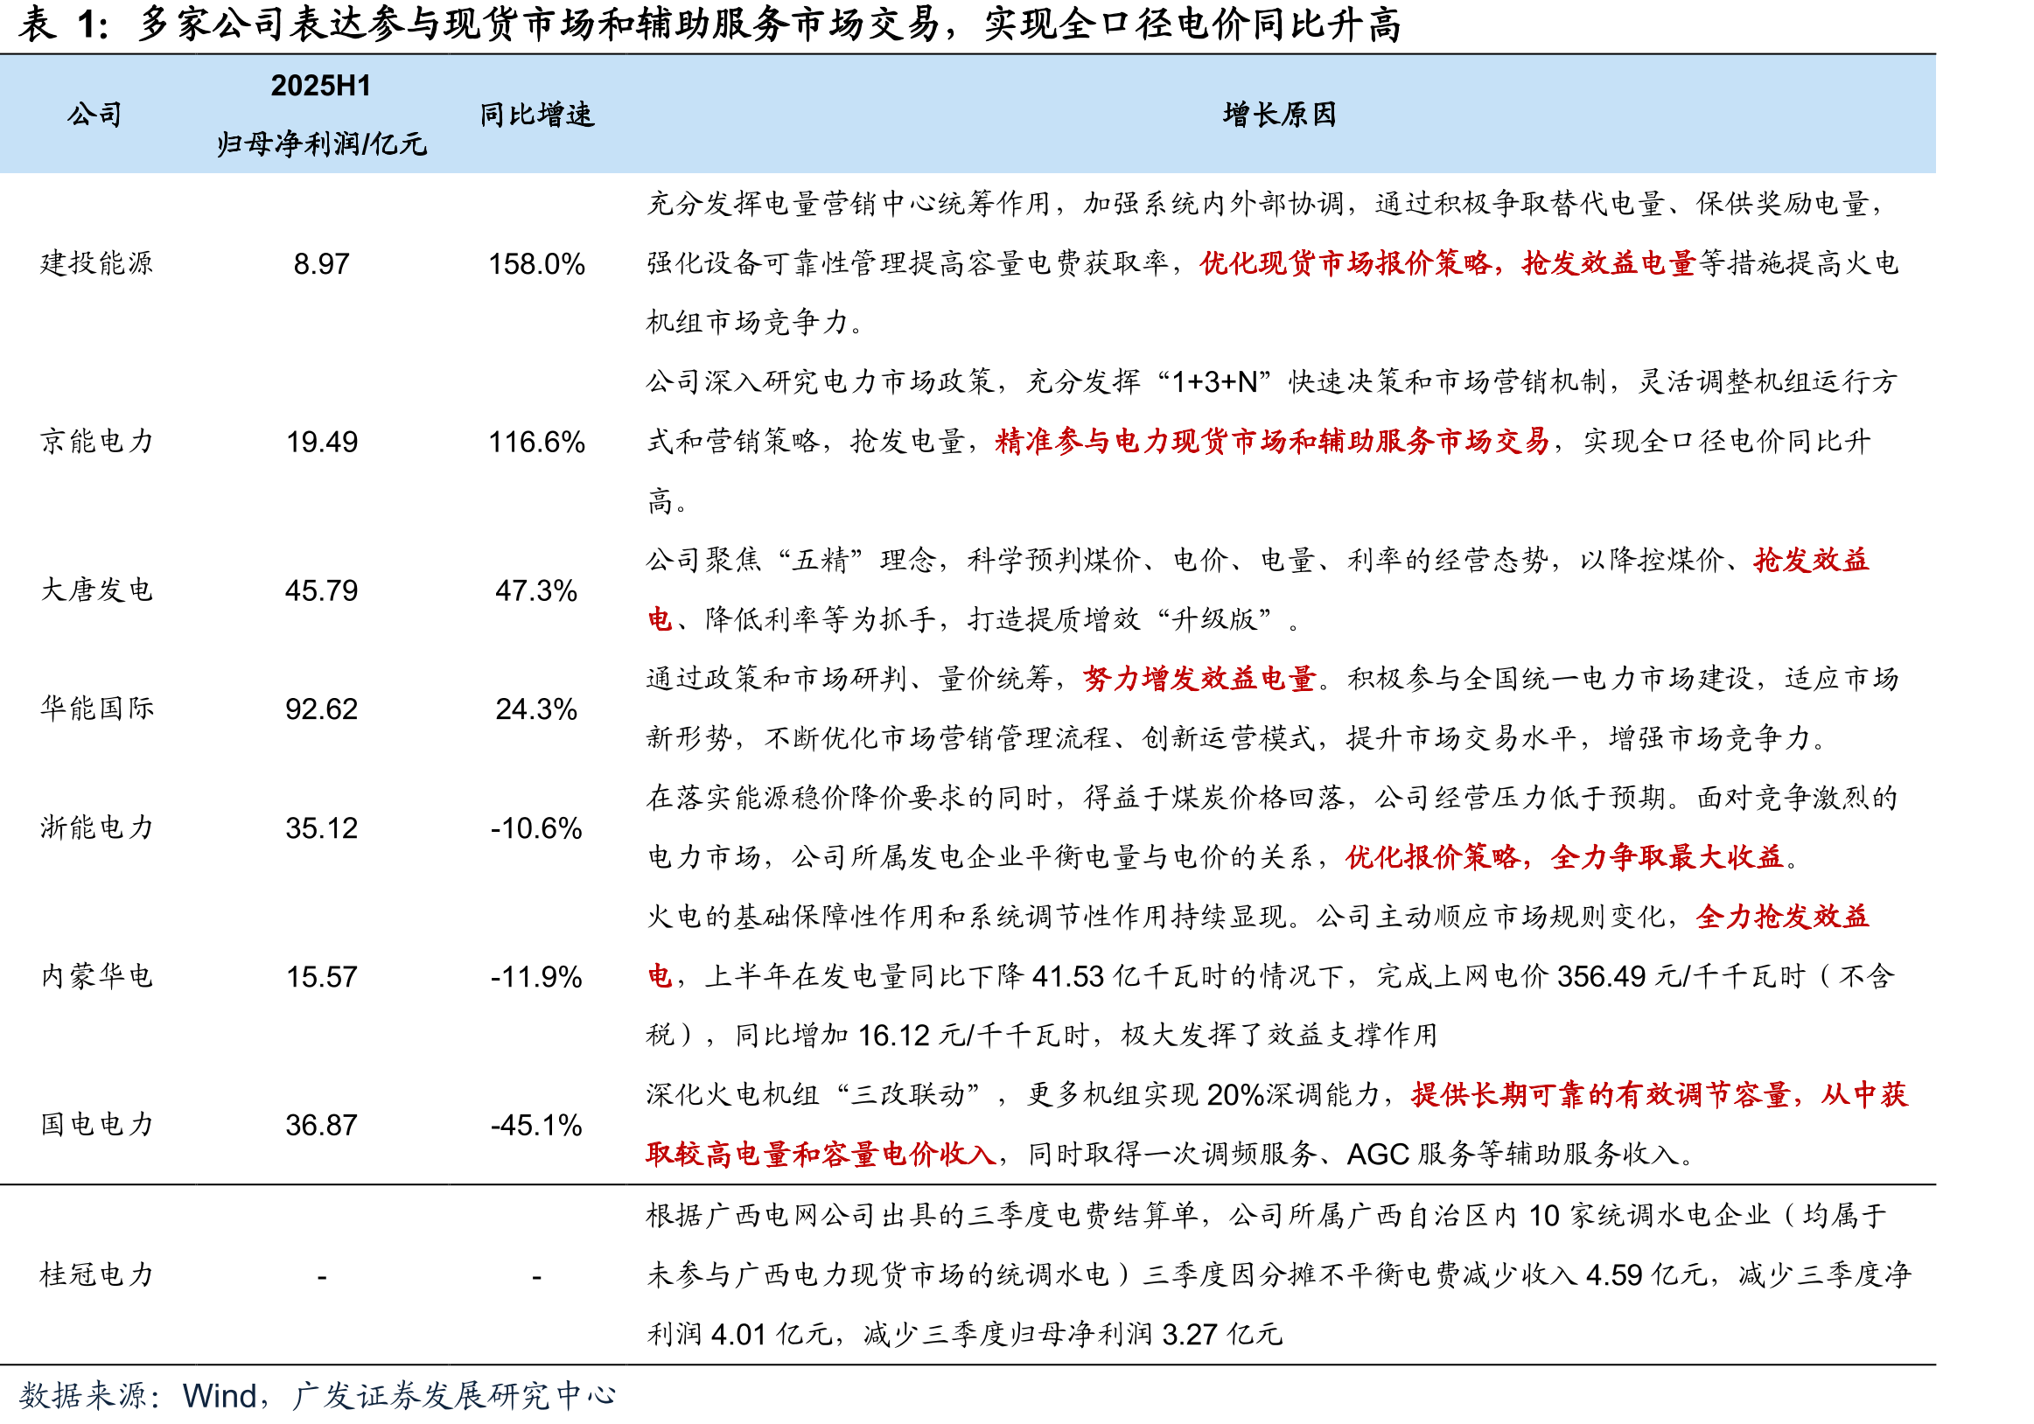Click the 116.6% growth rate cell
This screenshot has height=1424, width=2034.
pyautogui.click(x=537, y=442)
